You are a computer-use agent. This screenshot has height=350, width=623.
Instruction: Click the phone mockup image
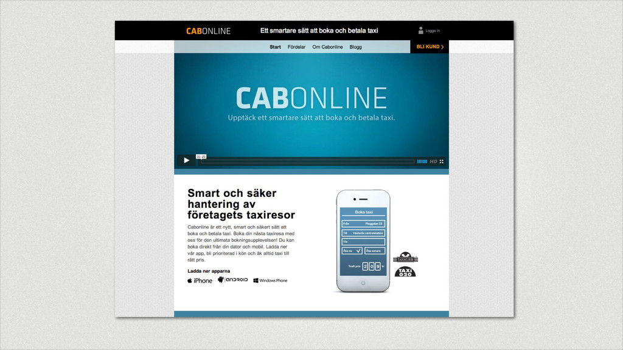pos(363,241)
